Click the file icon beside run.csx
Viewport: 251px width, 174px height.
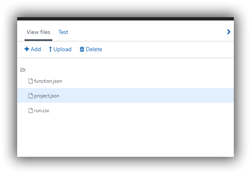tap(31, 111)
